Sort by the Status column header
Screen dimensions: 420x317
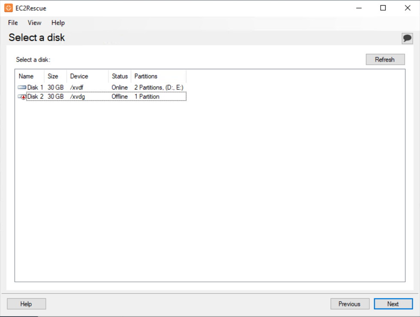pos(120,76)
